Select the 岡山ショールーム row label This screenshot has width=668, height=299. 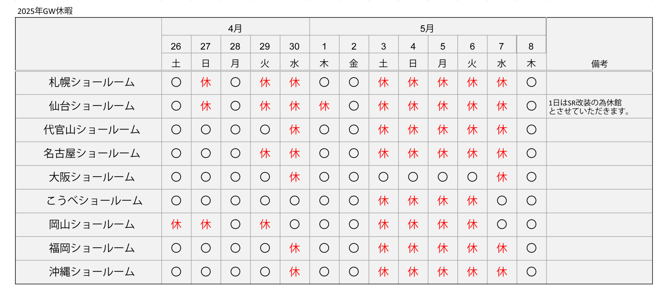pyautogui.click(x=92, y=224)
